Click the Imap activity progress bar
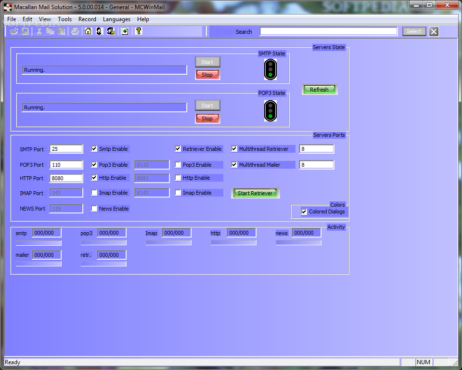Screen dimensions: 462x370 click(x=168, y=242)
